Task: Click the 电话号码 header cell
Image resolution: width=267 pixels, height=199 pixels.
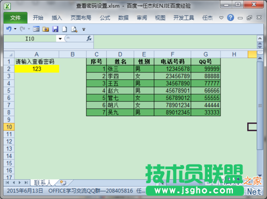Action: [172, 62]
